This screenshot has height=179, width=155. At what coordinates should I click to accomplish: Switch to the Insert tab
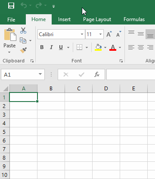pos(64,19)
